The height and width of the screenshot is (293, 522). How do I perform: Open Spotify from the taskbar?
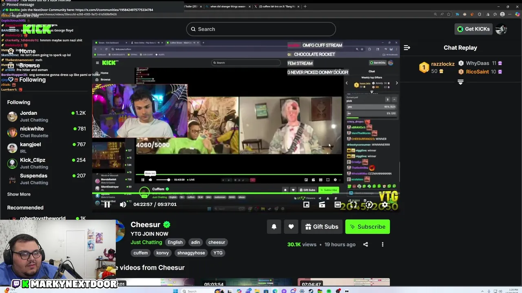(x=329, y=291)
